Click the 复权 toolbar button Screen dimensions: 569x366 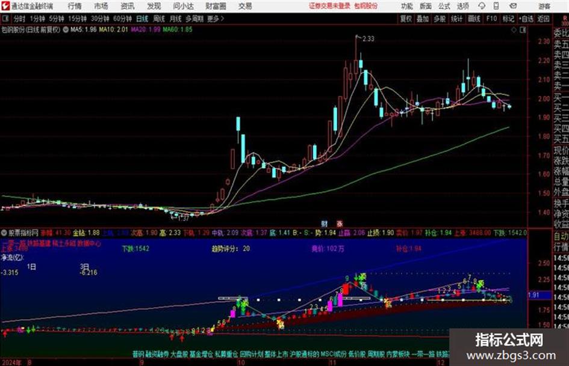tap(406, 19)
